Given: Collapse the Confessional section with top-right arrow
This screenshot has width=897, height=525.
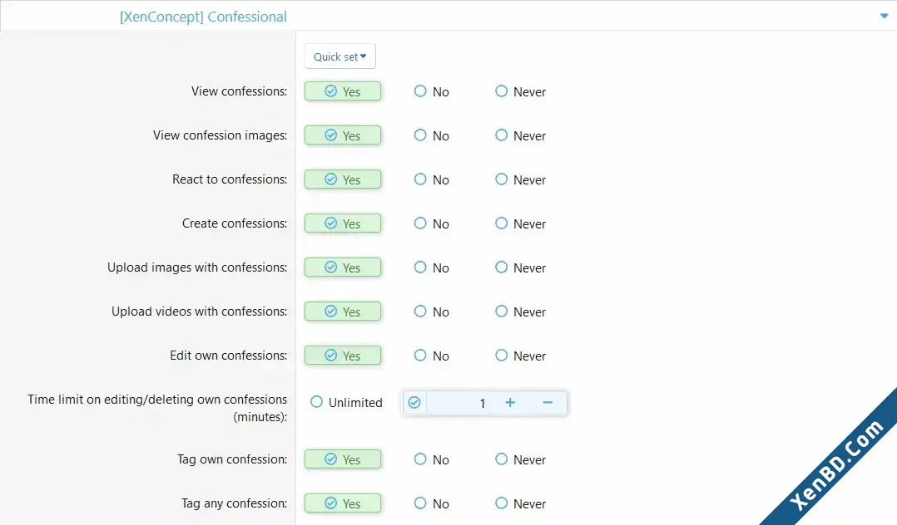Looking at the screenshot, I should pyautogui.click(x=884, y=16).
